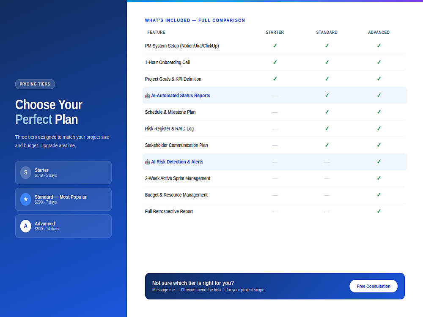The height and width of the screenshot is (317, 423).
Task: Click 'PM System Setup (Notion/Jira/ClickUp)' feature text
Action: click(x=182, y=46)
